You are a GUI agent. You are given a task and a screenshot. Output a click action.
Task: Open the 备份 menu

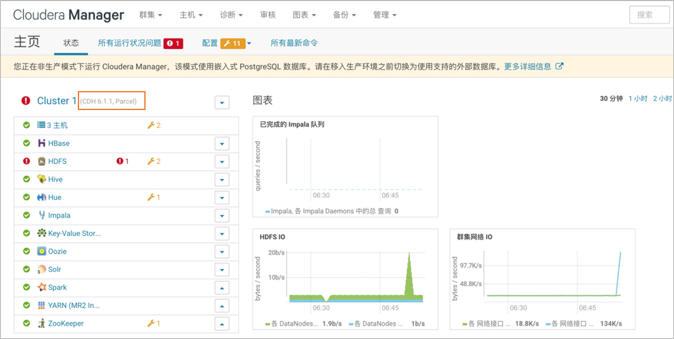345,15
